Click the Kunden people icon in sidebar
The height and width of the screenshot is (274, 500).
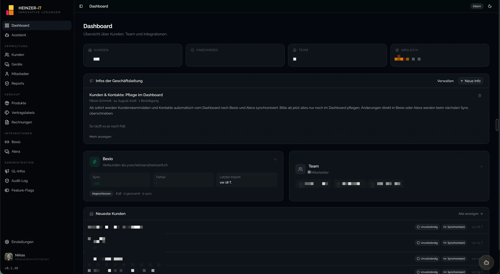(x=7, y=55)
